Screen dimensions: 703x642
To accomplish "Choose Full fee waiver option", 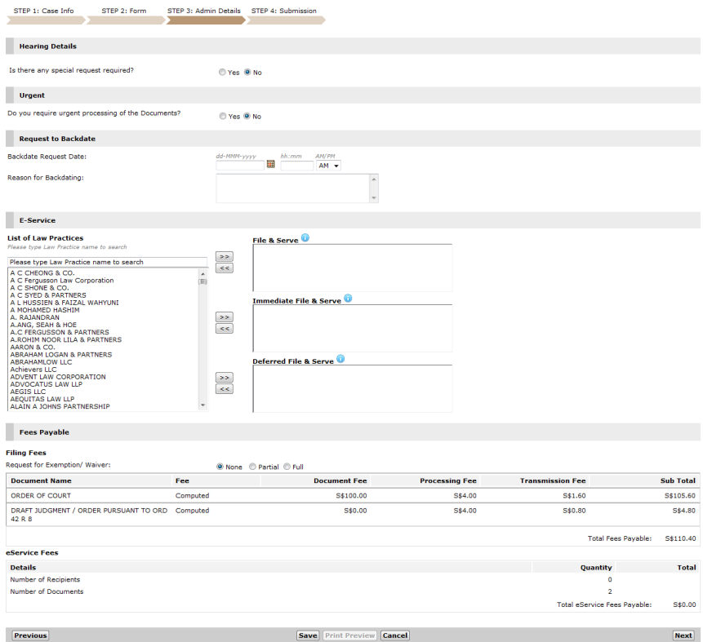I will 287,467.
